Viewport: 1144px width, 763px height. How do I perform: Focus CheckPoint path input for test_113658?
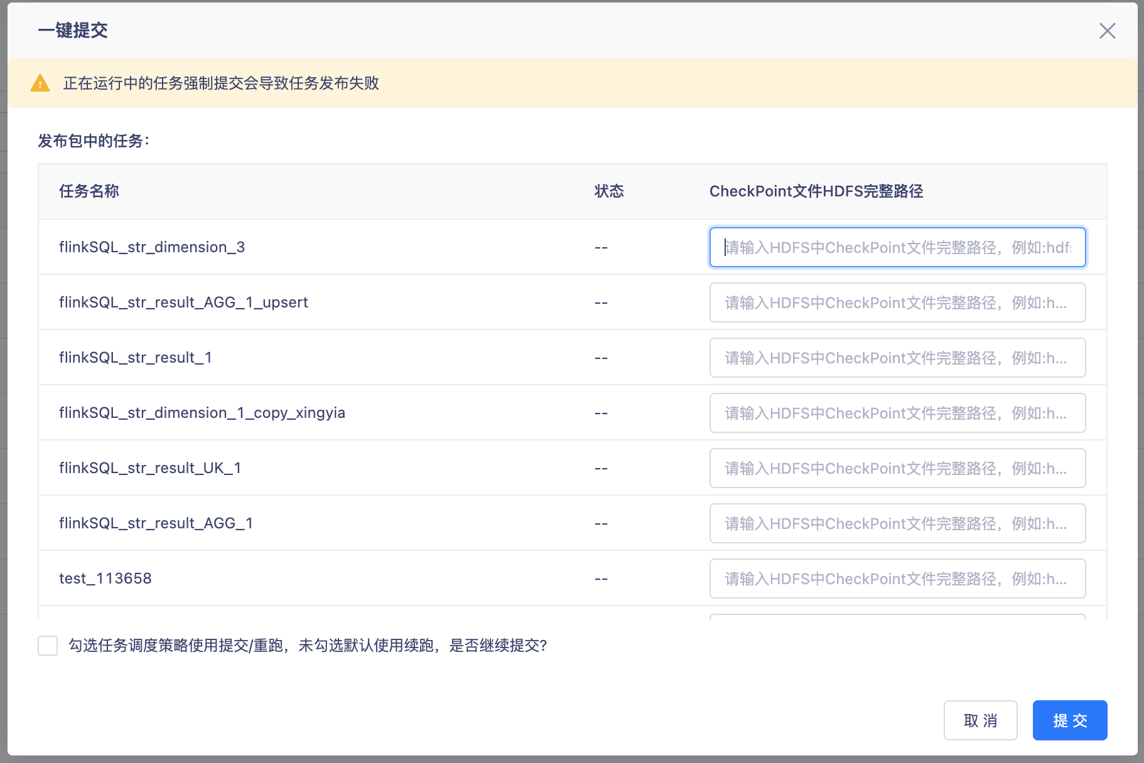click(897, 579)
